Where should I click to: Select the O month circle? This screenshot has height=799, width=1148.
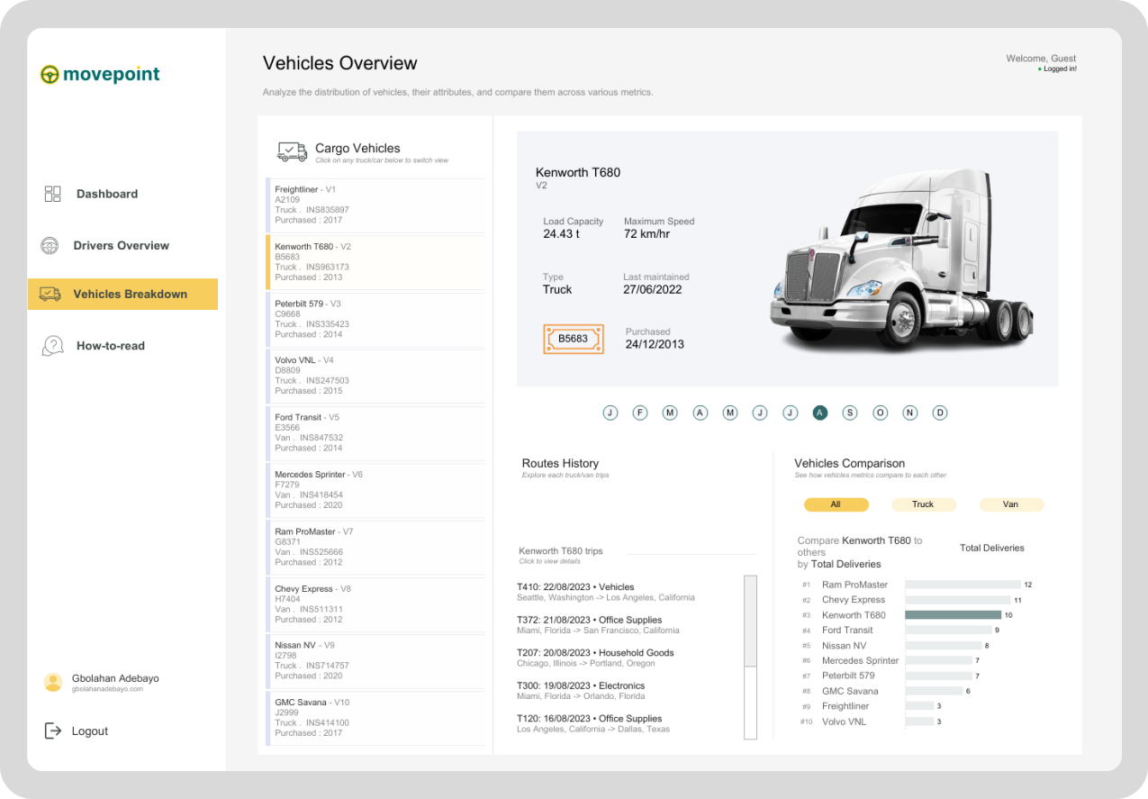[x=881, y=413]
